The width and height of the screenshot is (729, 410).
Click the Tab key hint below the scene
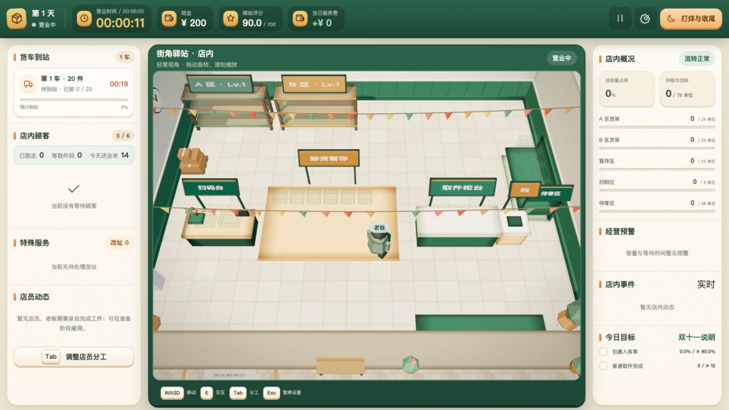click(238, 393)
